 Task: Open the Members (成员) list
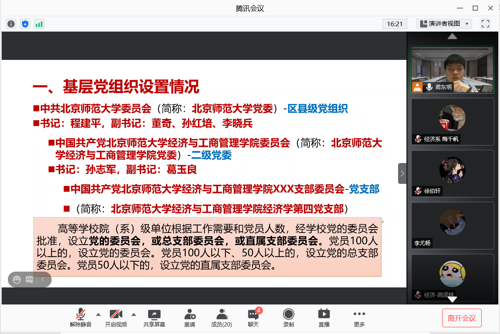point(222,318)
